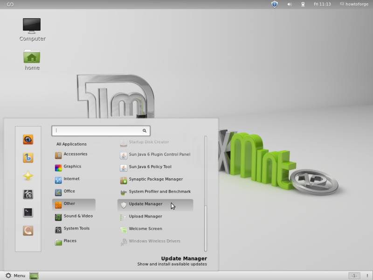Launch the Terminal favorite icon
The width and height of the screenshot is (373, 280).
pos(28,212)
